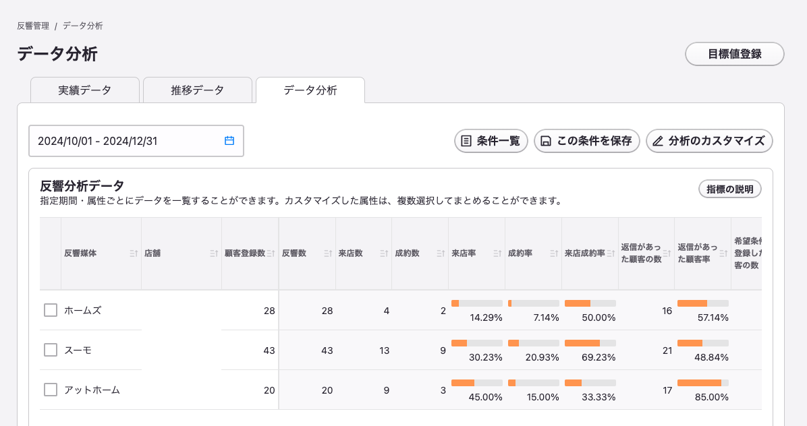This screenshot has width=807, height=426.
Task: Click the 反響分析データ section heading
Action: click(82, 185)
